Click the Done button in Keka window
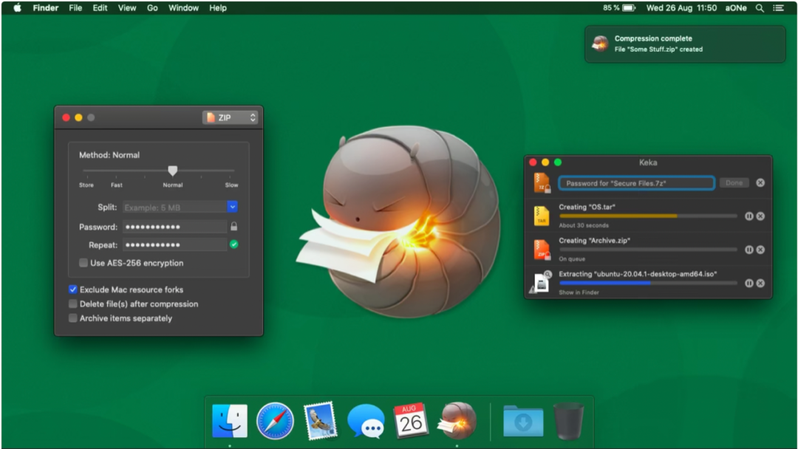 [734, 182]
